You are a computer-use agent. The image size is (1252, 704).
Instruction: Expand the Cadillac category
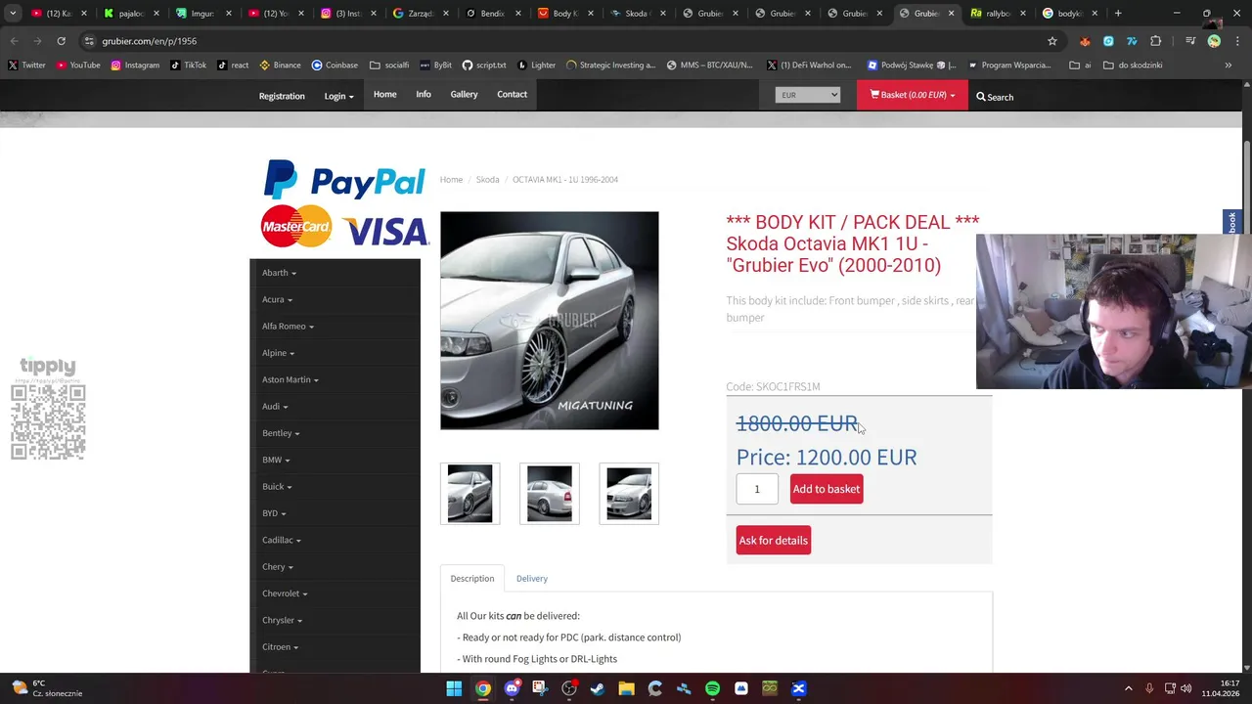click(281, 540)
